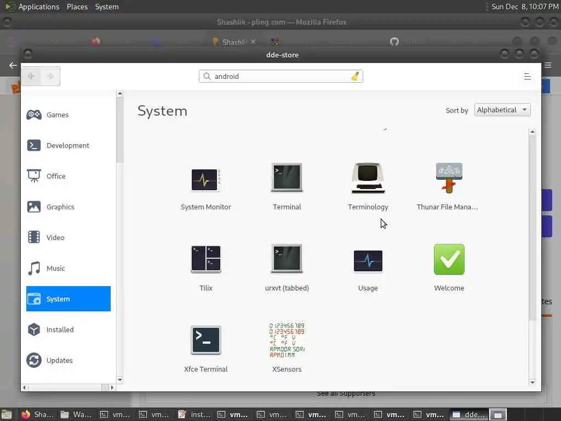Click the date and time clock
Image resolution: width=561 pixels, height=421 pixels.
[525, 7]
